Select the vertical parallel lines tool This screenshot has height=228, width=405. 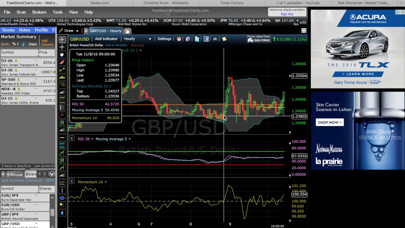point(62,108)
